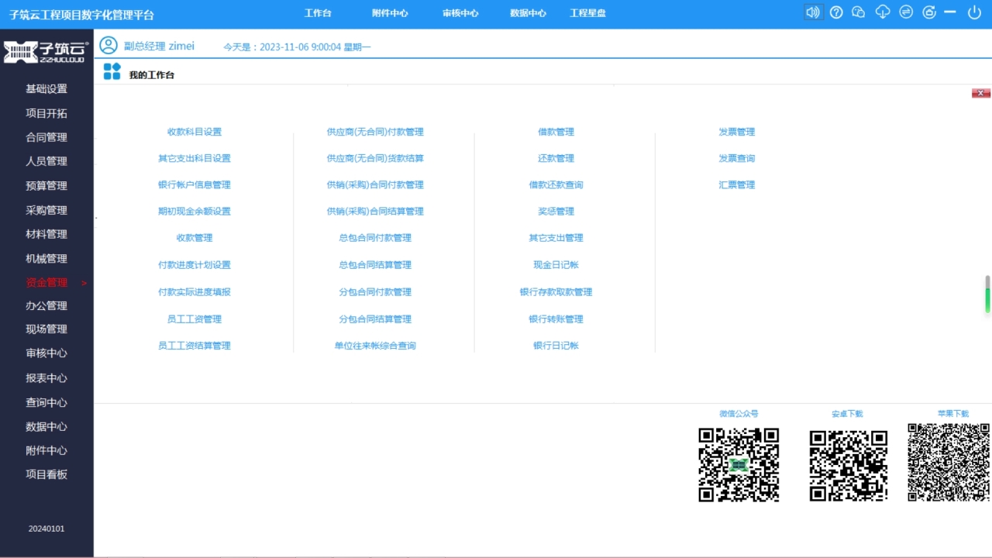Click the user avatar icon next to zimei
The image size is (992, 558).
tap(108, 46)
